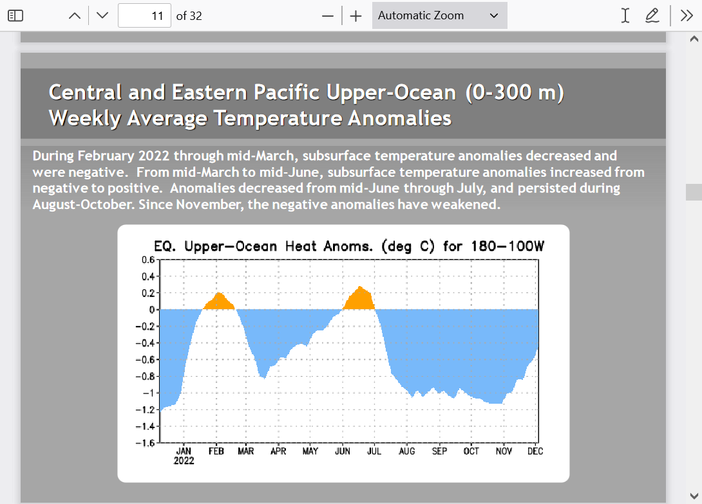Click the page number input field

[145, 16]
